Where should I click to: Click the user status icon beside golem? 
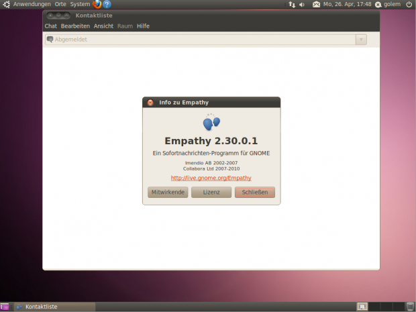pos(378,5)
